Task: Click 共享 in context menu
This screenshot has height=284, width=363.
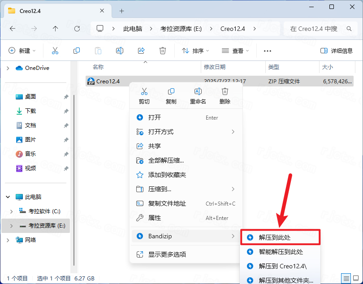Action: tap(186, 146)
